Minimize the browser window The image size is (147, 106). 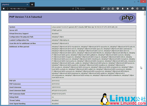135,2
